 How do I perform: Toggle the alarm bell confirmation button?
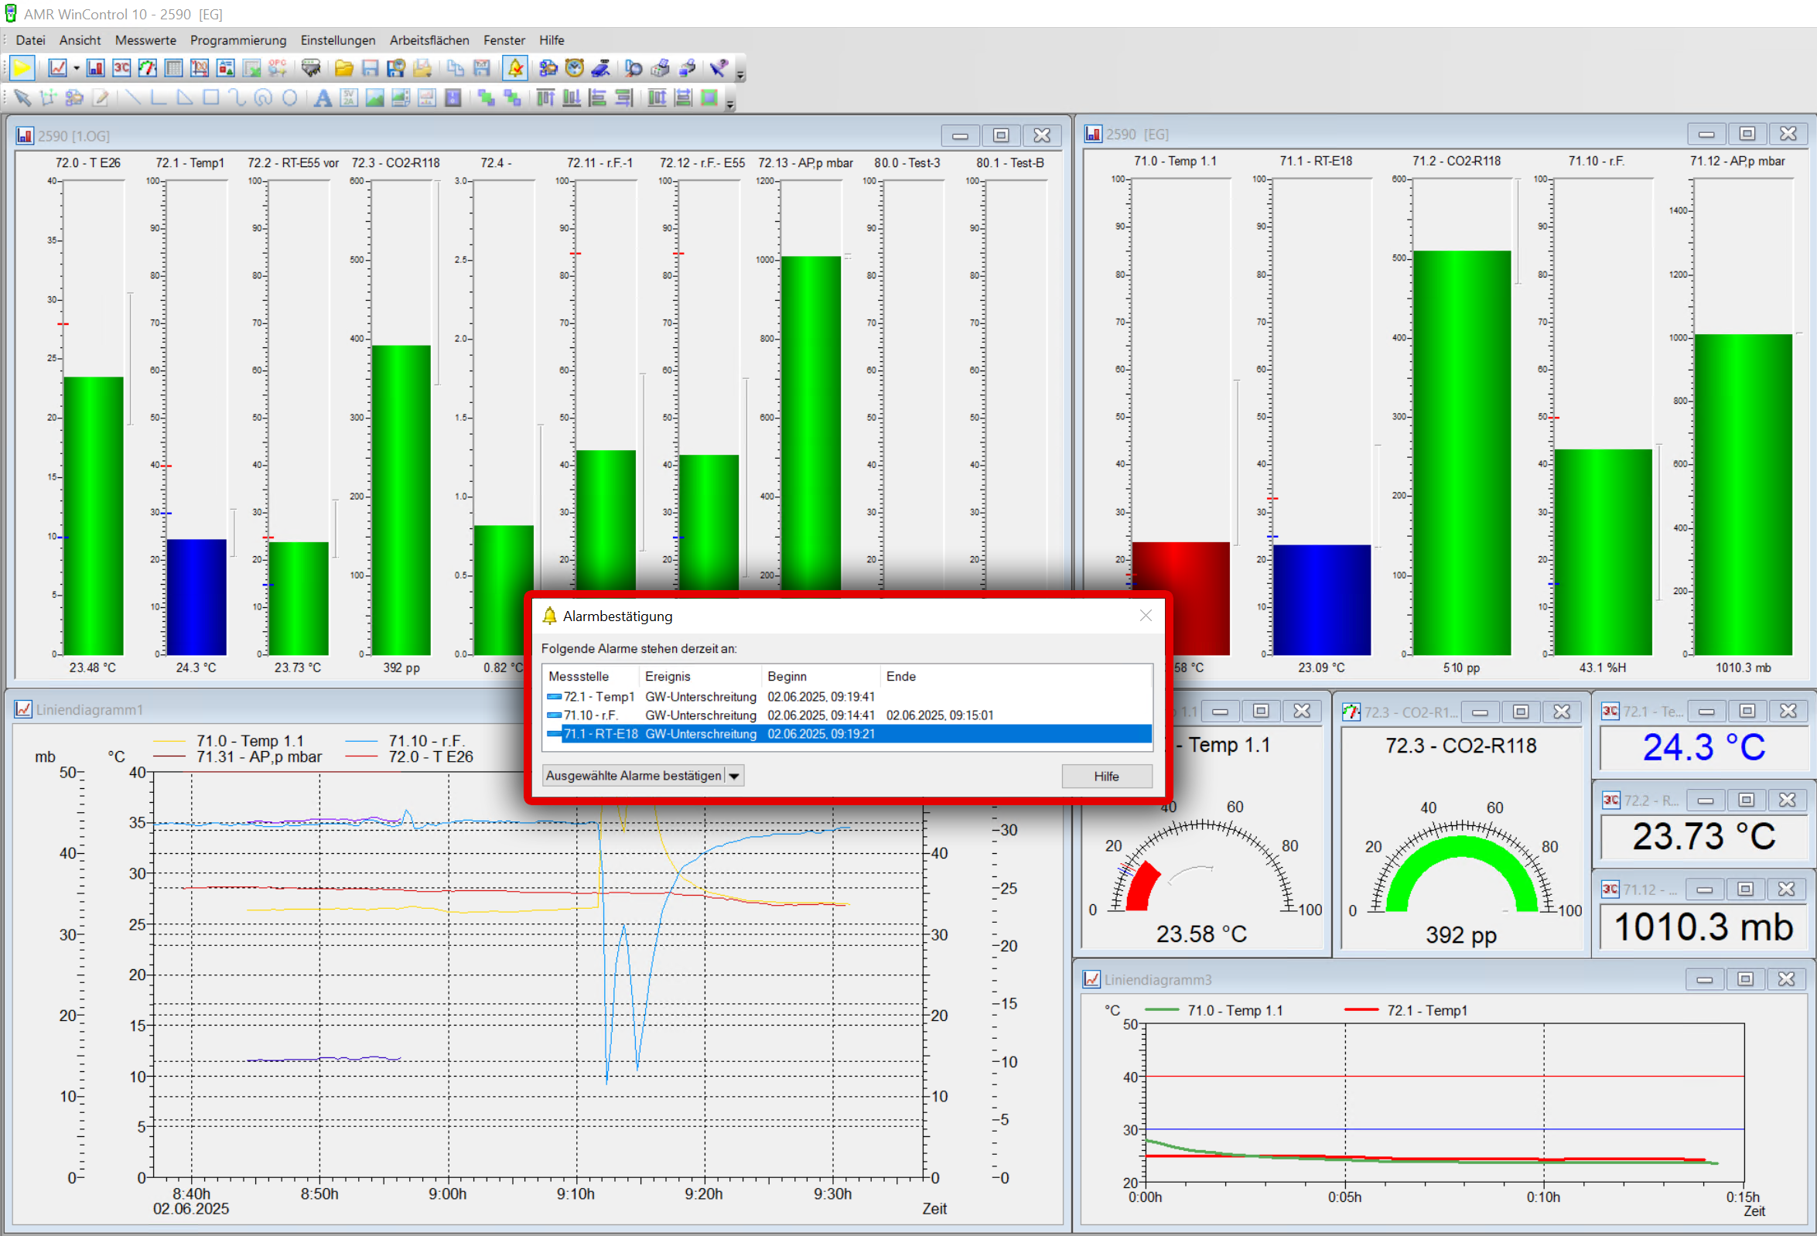point(515,69)
